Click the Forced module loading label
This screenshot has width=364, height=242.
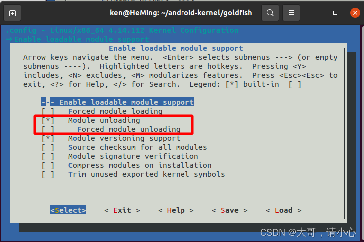[115, 111]
